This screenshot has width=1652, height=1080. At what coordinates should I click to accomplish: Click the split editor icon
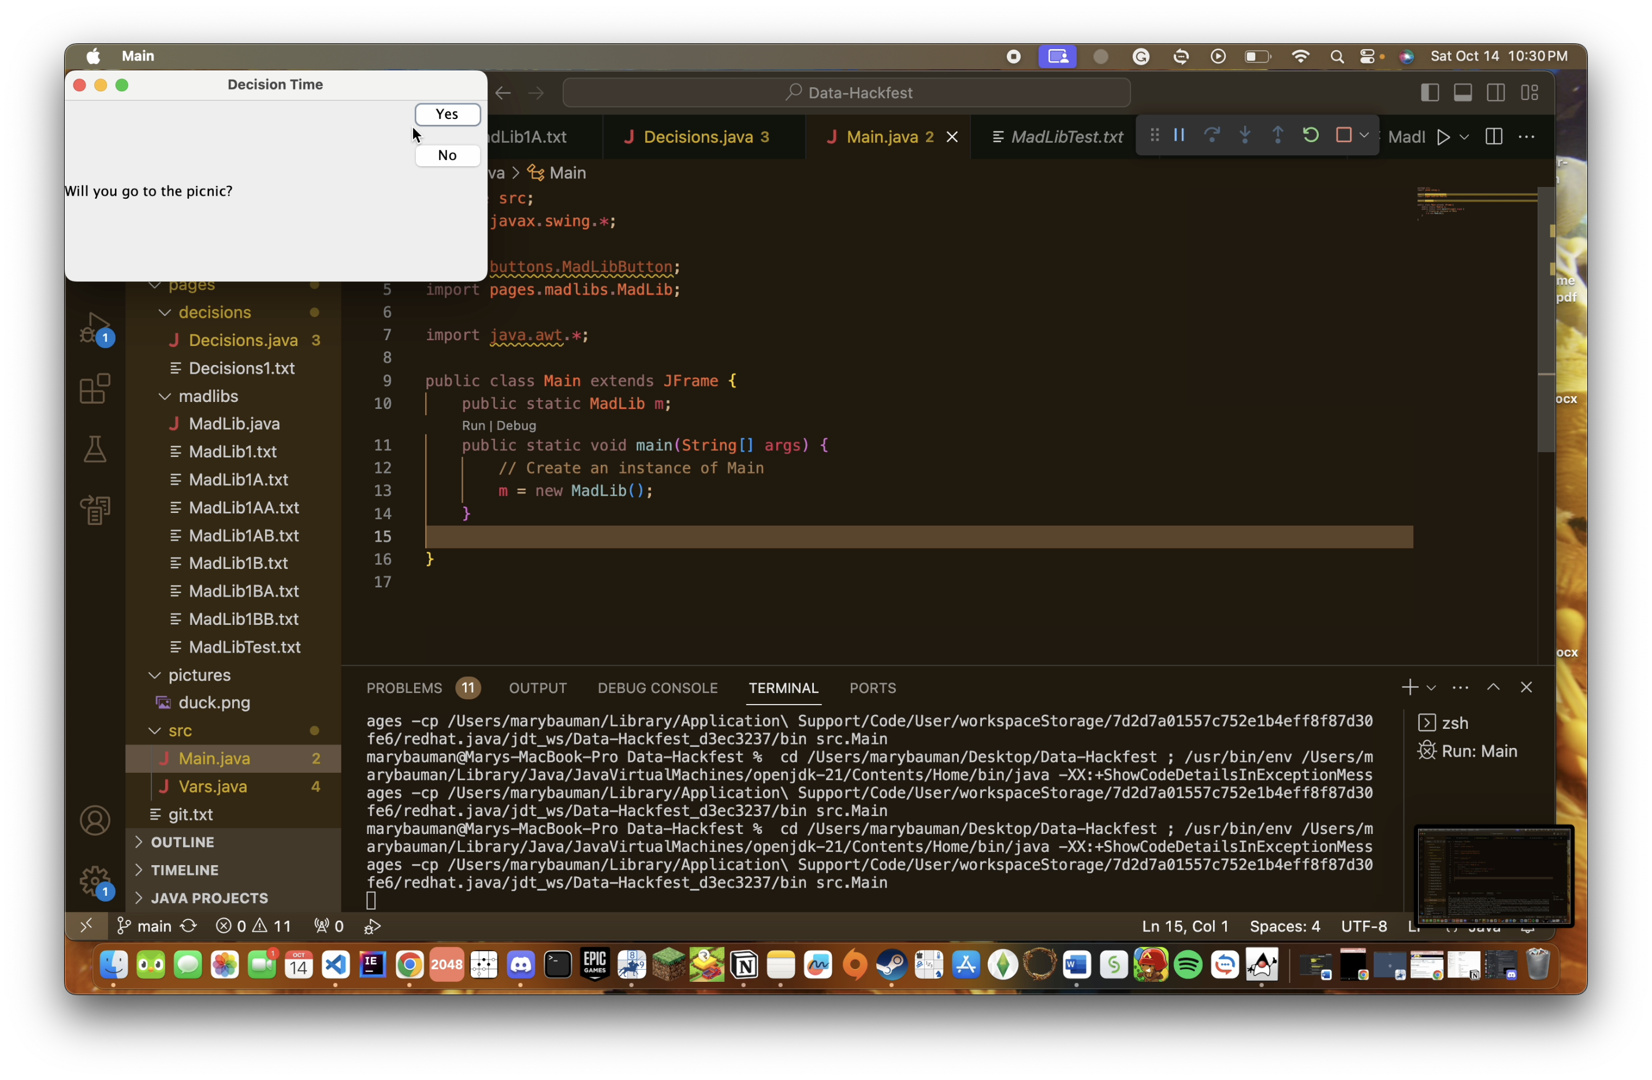pyautogui.click(x=1494, y=137)
